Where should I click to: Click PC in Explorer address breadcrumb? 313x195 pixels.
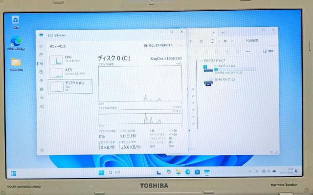[225, 41]
